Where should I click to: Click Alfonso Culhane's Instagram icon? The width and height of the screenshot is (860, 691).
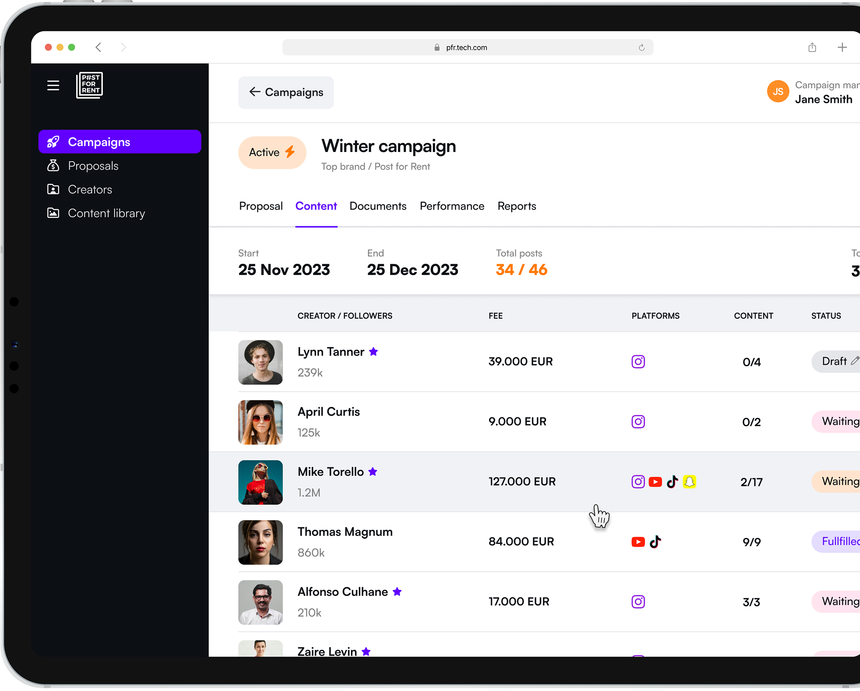pyautogui.click(x=638, y=602)
